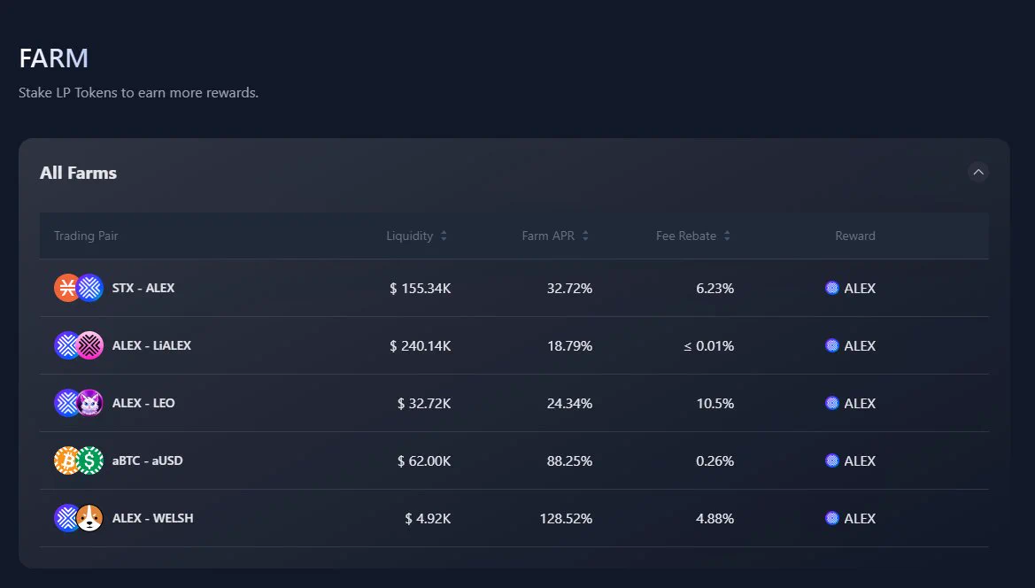The width and height of the screenshot is (1035, 588).
Task: Sort farms by Fee Rebate arrows
Action: pyautogui.click(x=727, y=236)
